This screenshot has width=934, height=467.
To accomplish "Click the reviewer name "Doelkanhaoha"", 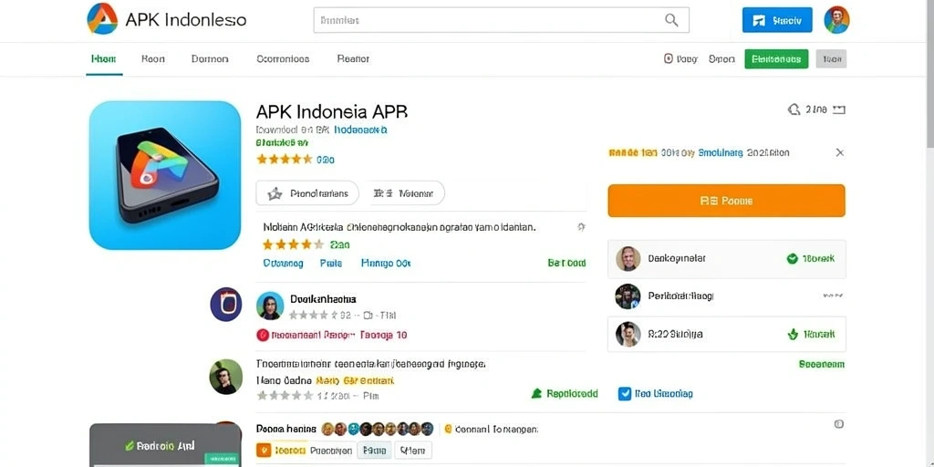I will 323,299.
